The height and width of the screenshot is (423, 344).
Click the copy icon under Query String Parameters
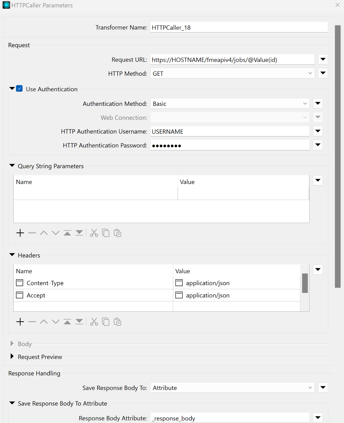106,233
